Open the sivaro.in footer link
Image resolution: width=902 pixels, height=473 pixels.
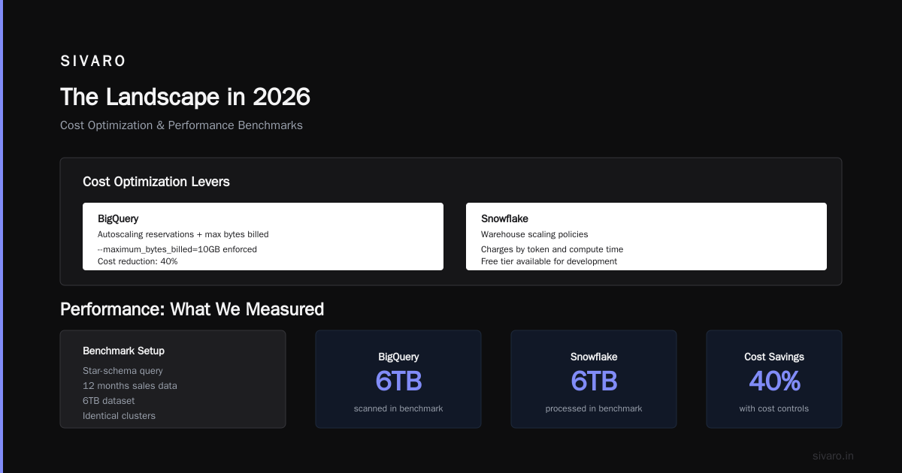833,456
